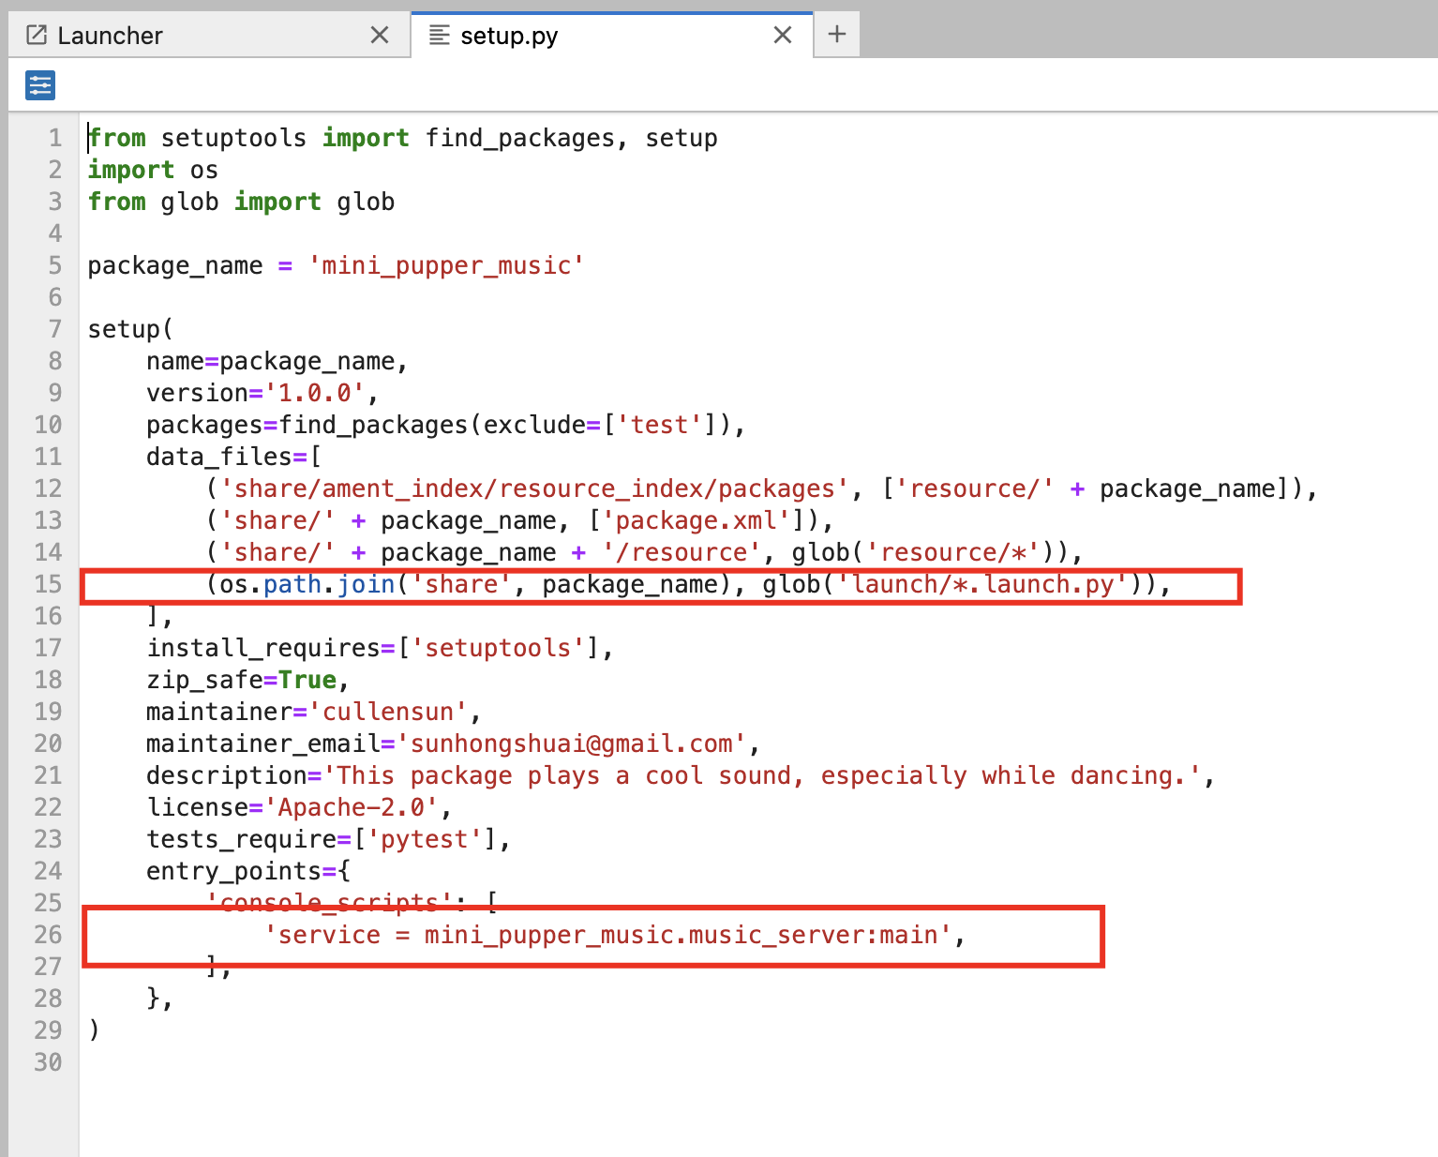Screen dimensions: 1438x1157
Task: Click the maintainer email 'sunhongshuai@gmail.com' text
Action: pyautogui.click(x=572, y=744)
